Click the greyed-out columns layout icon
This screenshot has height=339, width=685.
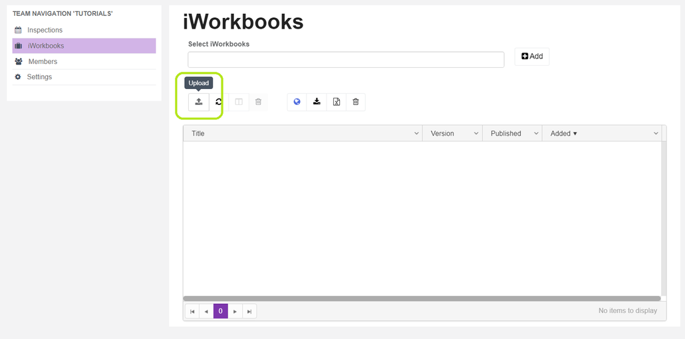[239, 102]
